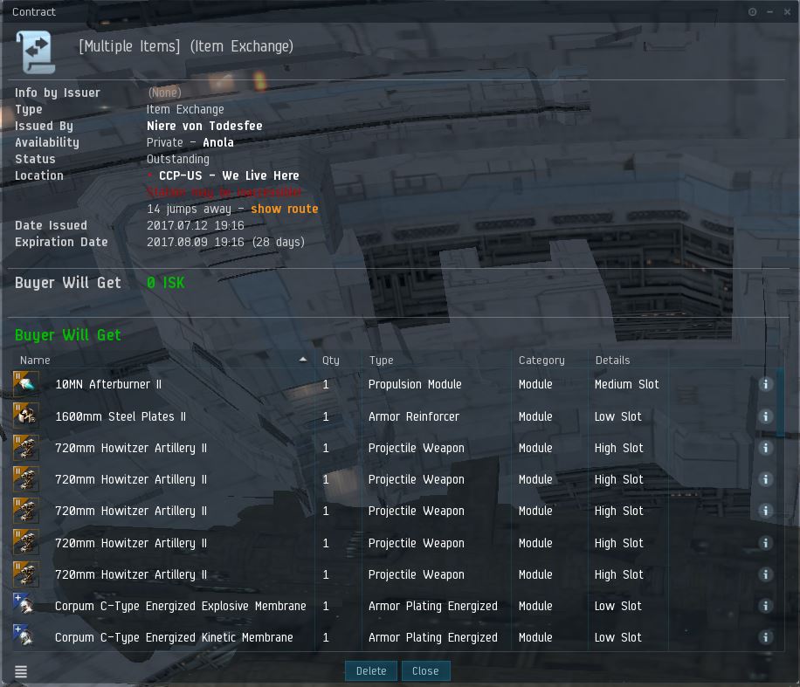800x687 pixels.
Task: Open Anola availability link
Action: pyautogui.click(x=218, y=142)
